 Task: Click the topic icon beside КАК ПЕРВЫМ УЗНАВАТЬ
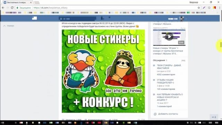click(154, 94)
